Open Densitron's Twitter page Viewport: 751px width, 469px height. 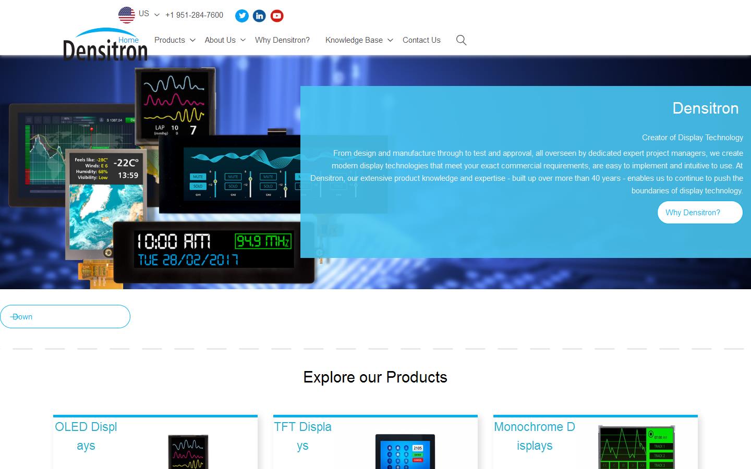point(242,16)
